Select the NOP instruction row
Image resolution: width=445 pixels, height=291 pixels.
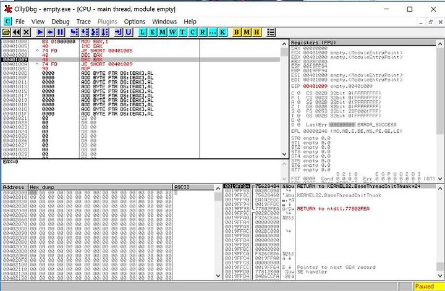pyautogui.click(x=141, y=69)
